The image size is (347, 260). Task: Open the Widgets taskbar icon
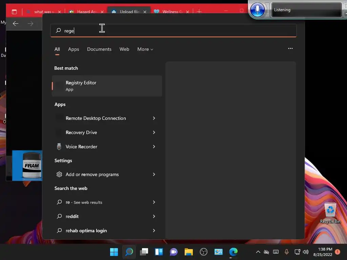(159, 252)
